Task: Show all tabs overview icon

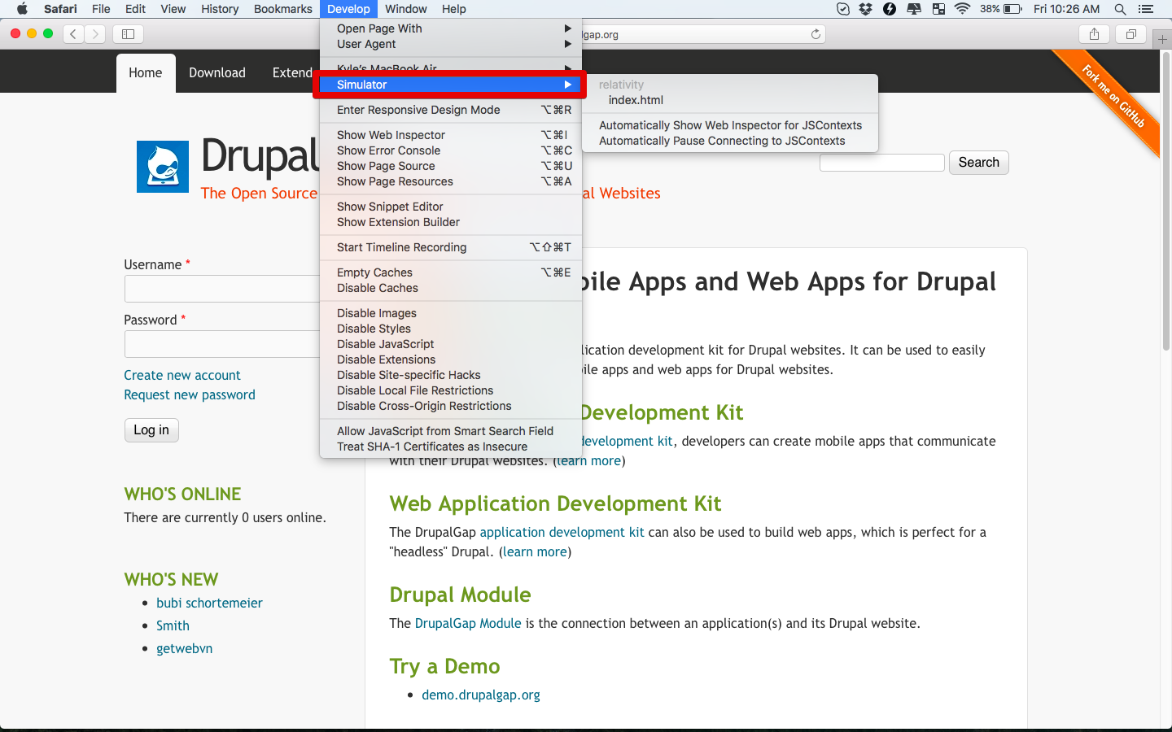Action: point(1130,34)
